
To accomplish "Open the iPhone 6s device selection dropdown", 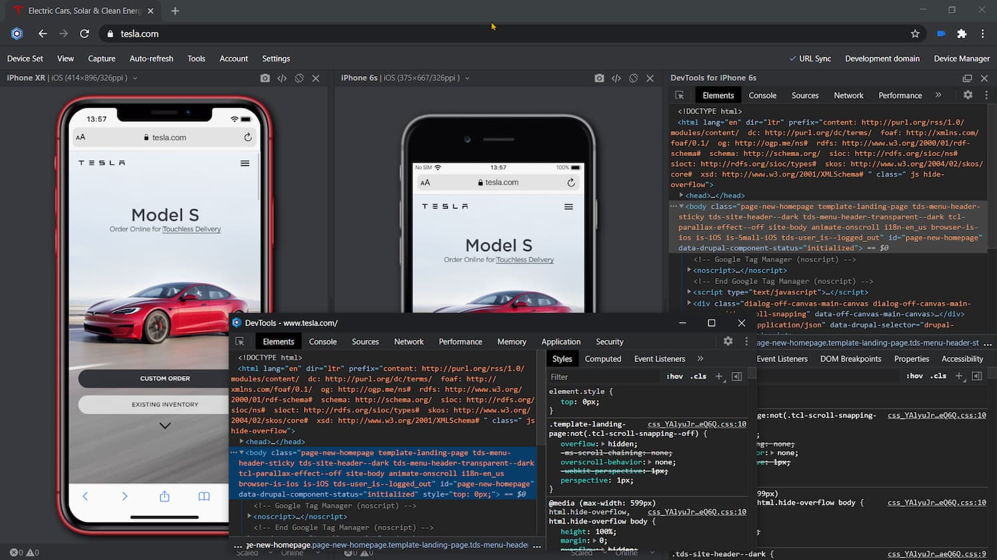I will coord(469,77).
